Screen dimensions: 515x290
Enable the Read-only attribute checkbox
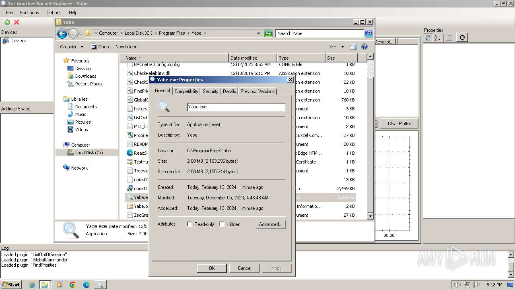pos(190,224)
